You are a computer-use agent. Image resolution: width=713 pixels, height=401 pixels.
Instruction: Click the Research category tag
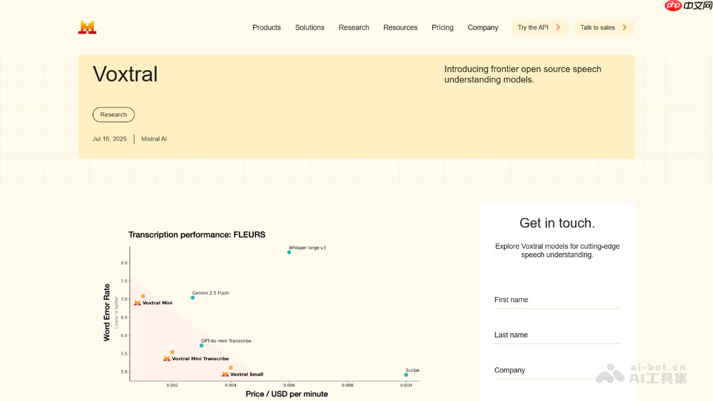(113, 115)
